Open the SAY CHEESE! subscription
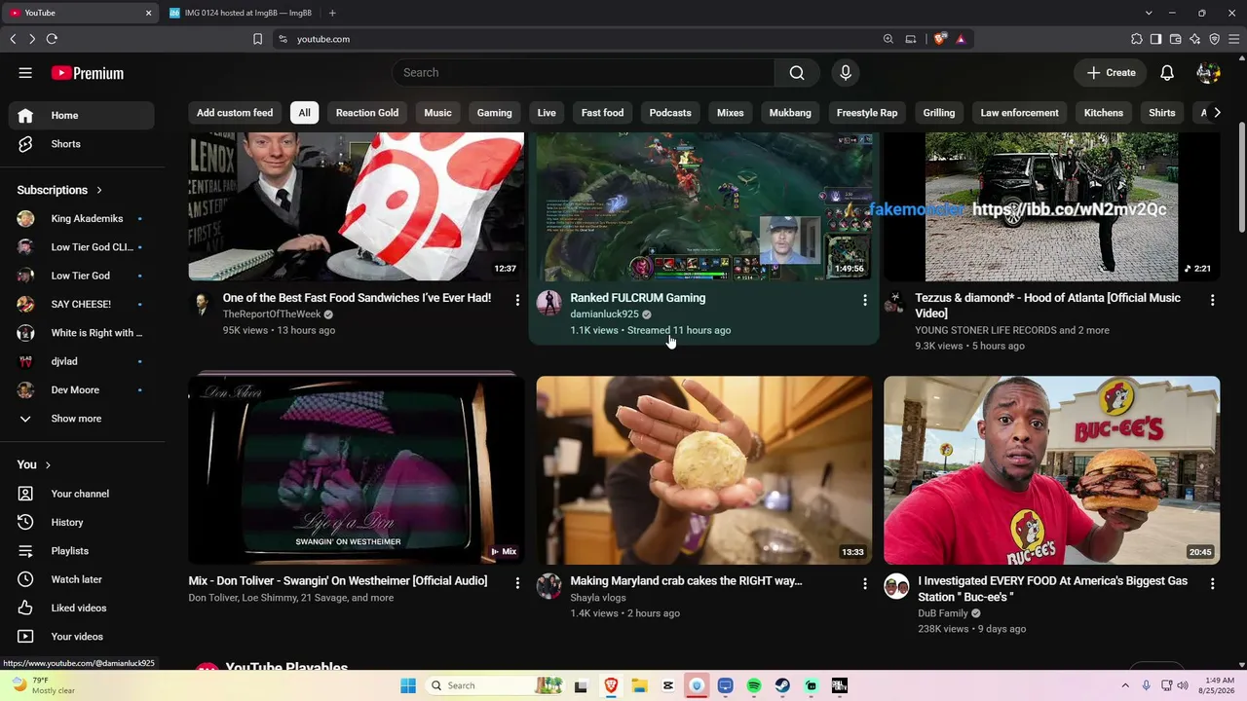This screenshot has height=701, width=1247. pyautogui.click(x=82, y=305)
